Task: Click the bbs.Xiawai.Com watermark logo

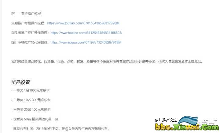Action: click(187, 127)
